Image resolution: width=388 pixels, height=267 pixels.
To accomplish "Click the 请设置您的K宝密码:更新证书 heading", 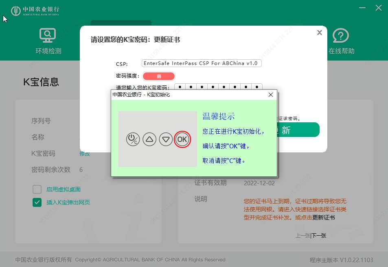I will tap(135, 39).
